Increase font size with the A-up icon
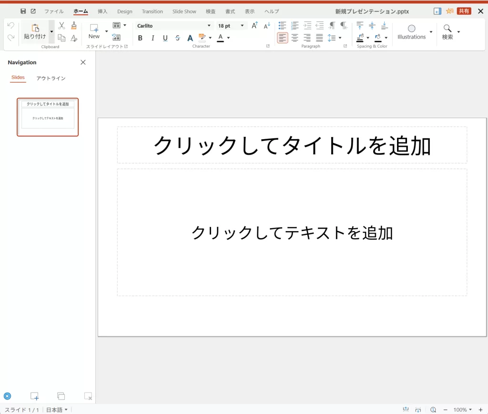The width and height of the screenshot is (488, 414). [254, 25]
